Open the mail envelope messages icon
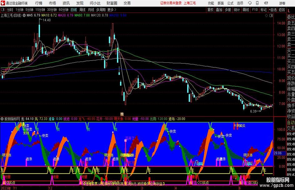This screenshot has height=190, width=295. (266, 3)
